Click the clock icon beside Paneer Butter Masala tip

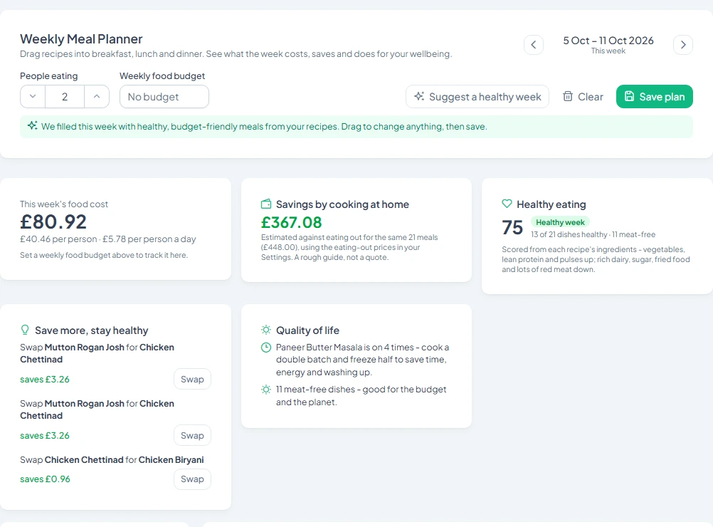pyautogui.click(x=266, y=348)
